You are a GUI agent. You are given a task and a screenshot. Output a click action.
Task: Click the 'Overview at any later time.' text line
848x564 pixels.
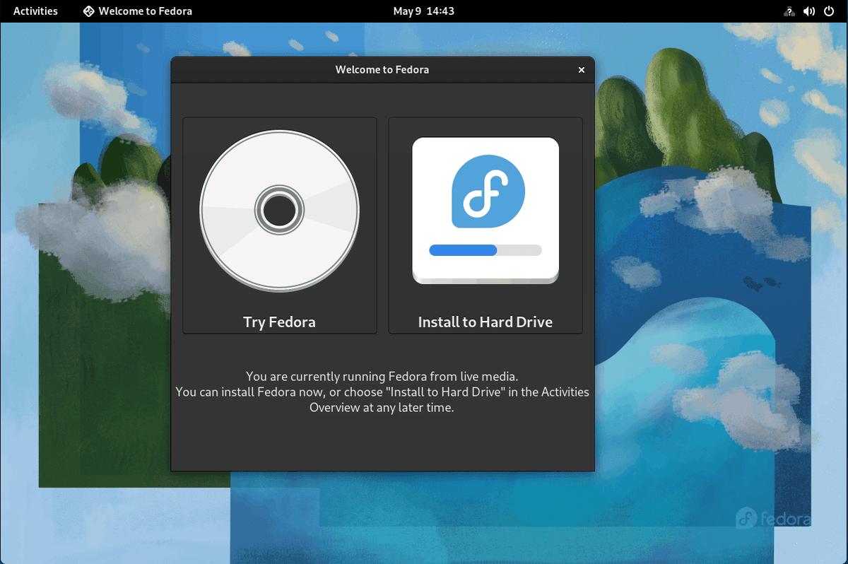click(x=382, y=407)
